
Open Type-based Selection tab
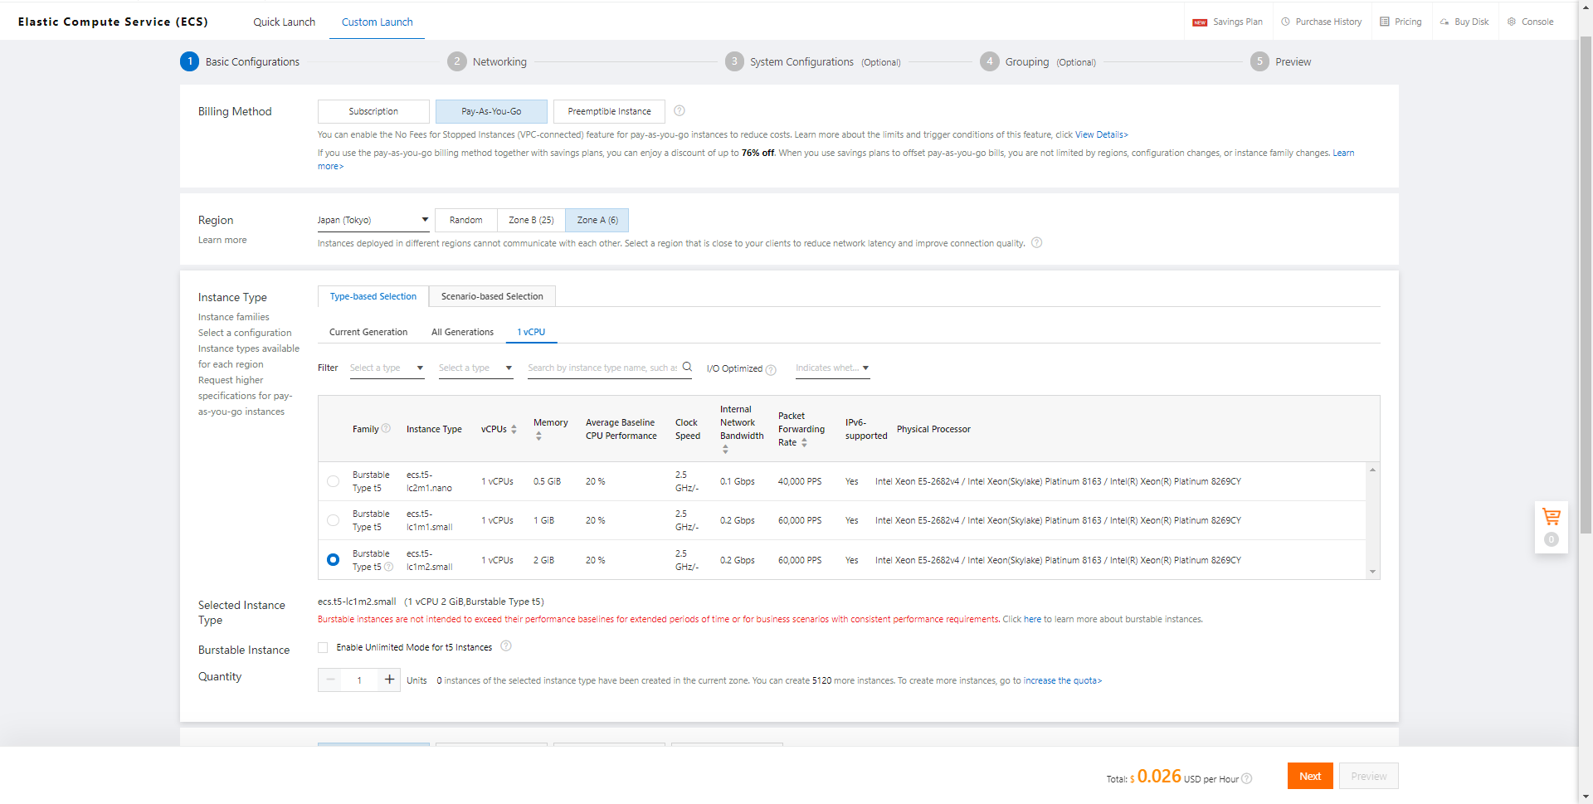(373, 296)
